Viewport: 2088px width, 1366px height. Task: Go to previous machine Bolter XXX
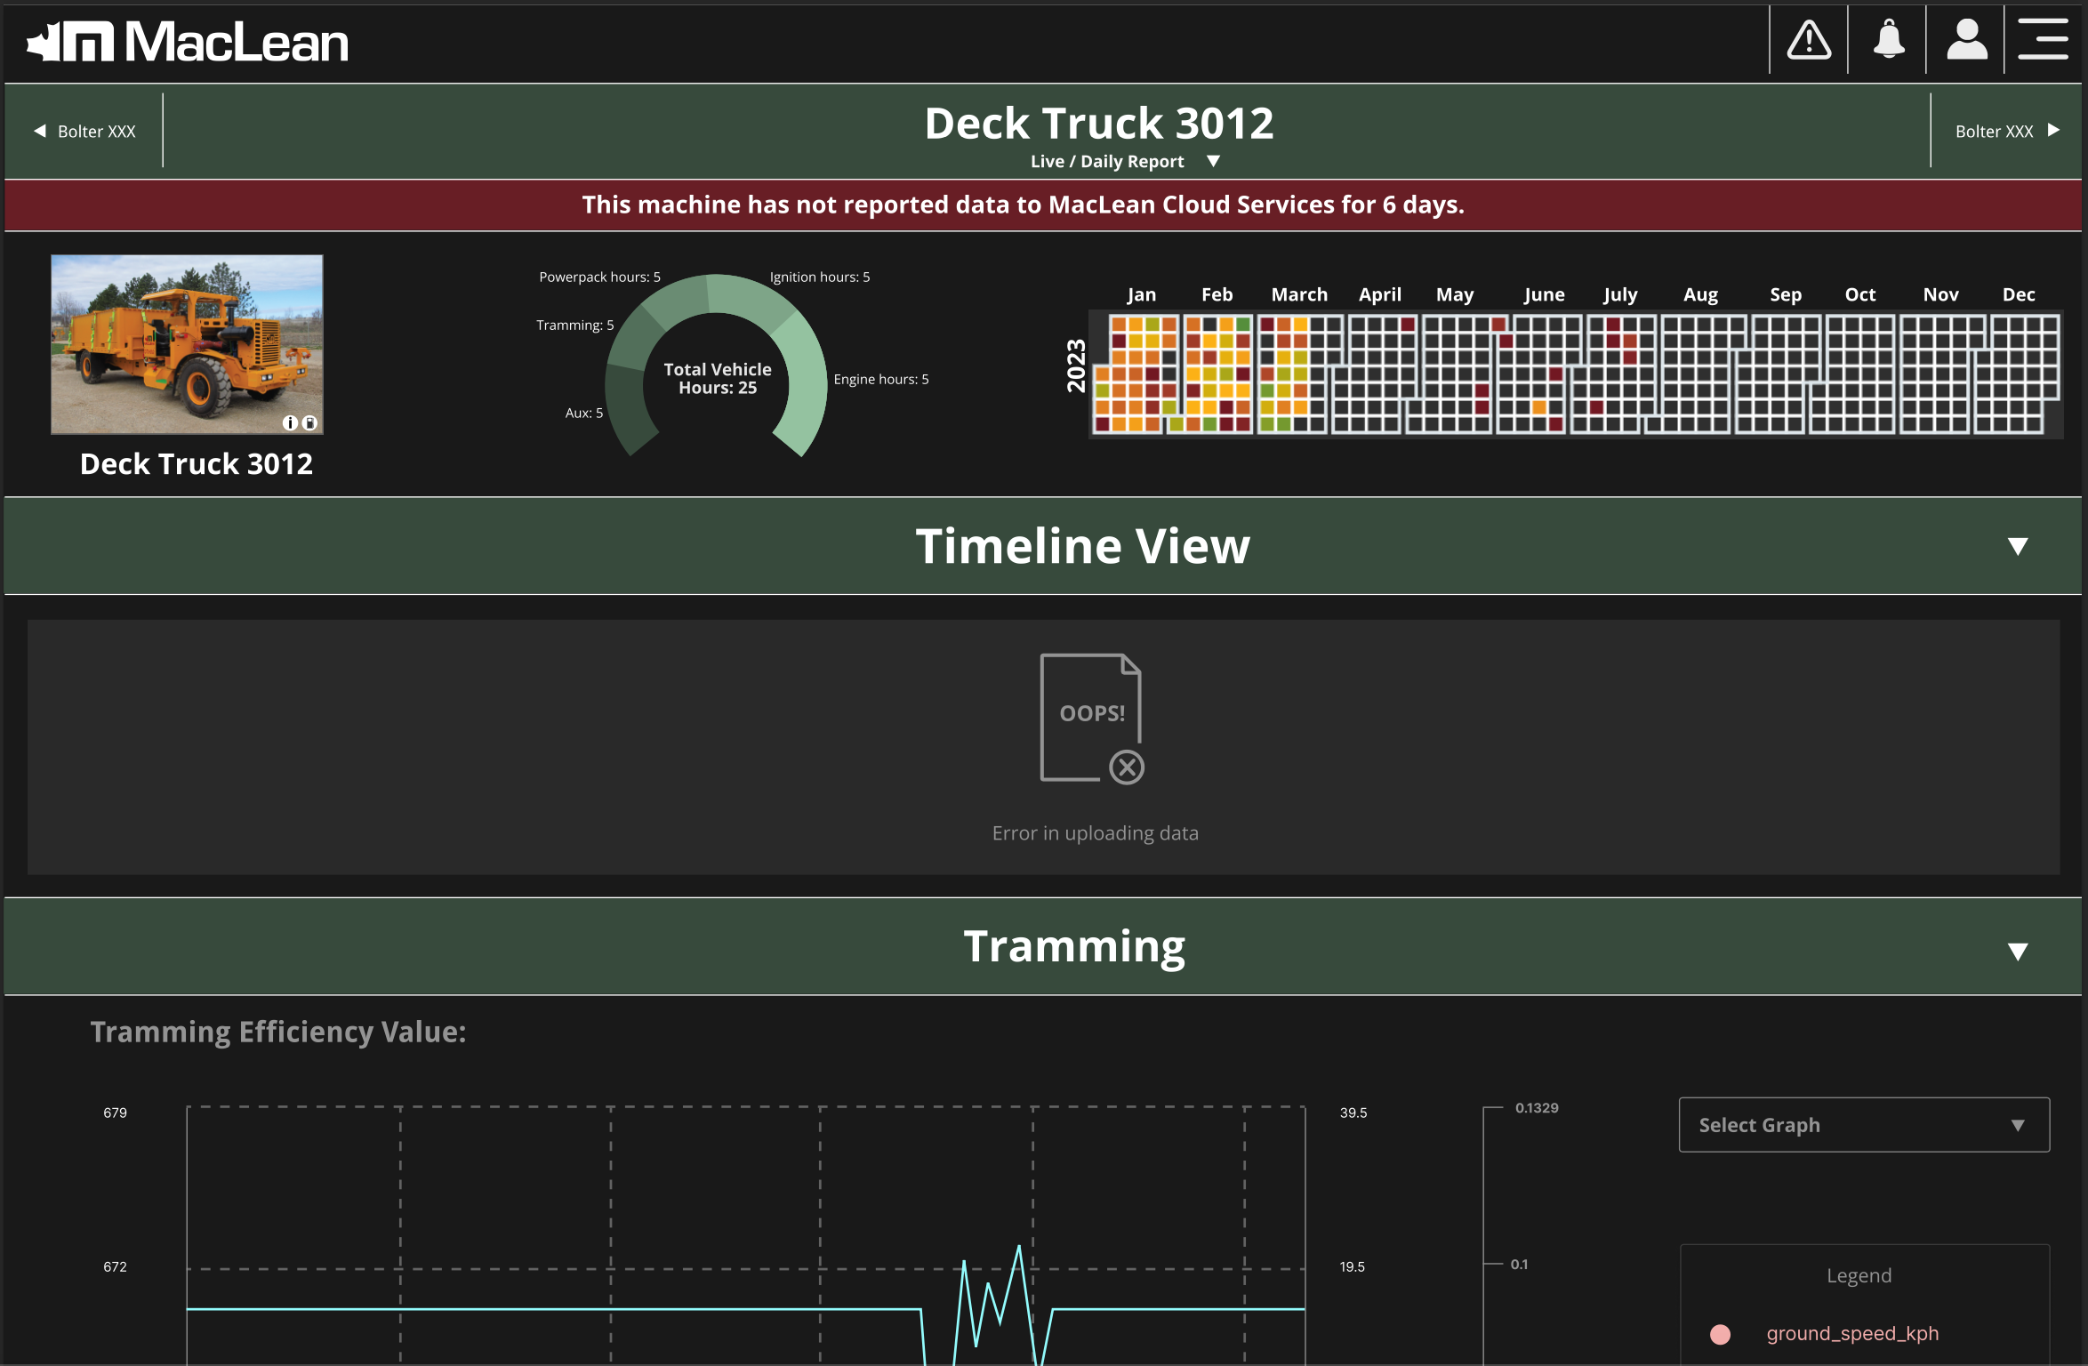[85, 132]
